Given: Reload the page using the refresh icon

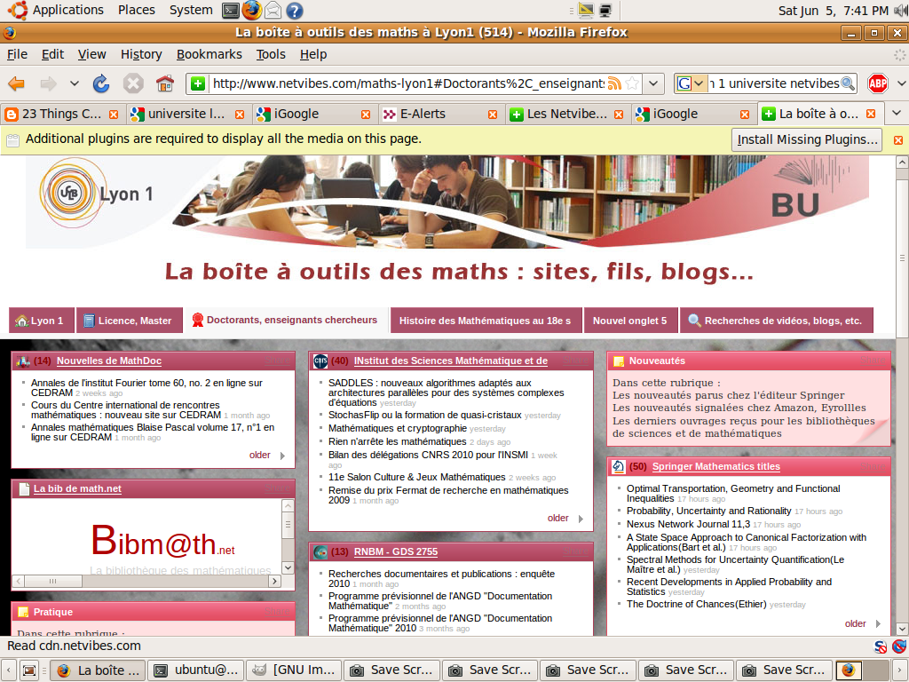Looking at the screenshot, I should [x=100, y=85].
